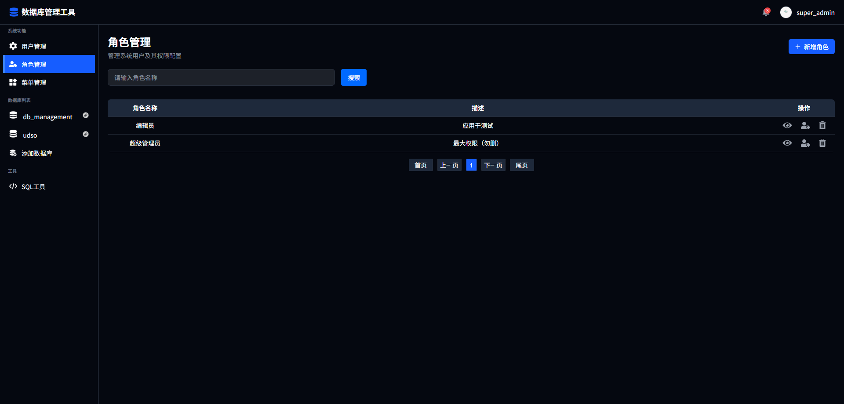Delete the 超级管理员 role
844x404 pixels.
822,143
